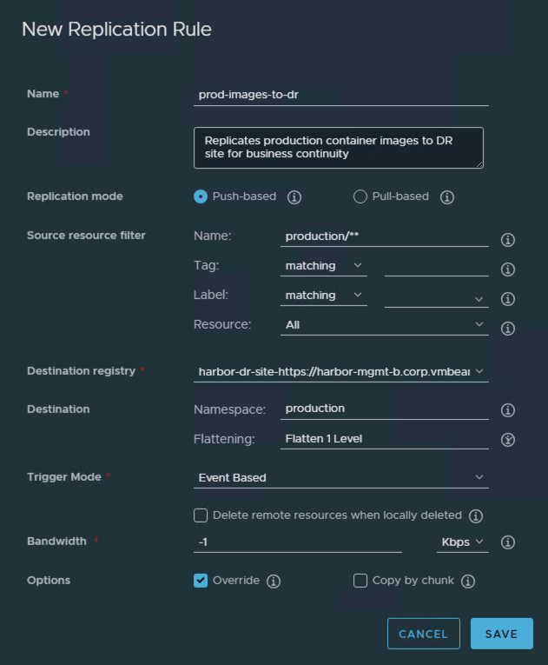Click info icon beside Bandwidth unit
The width and height of the screenshot is (548, 665).
[509, 542]
